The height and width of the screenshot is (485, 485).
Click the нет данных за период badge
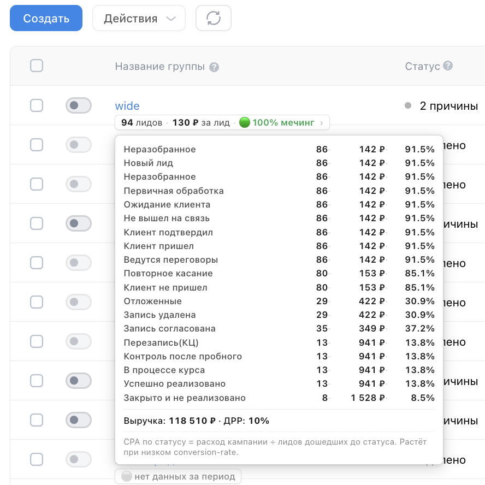178,476
